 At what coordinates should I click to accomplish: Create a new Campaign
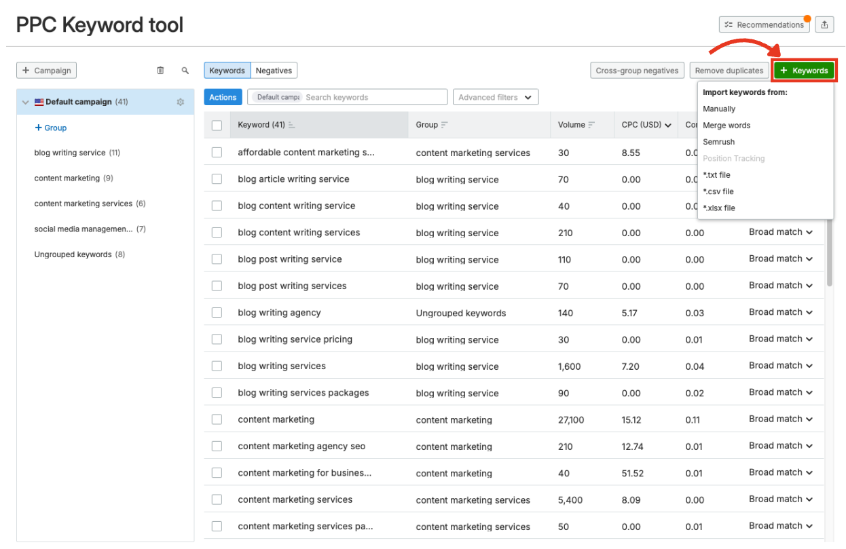tap(46, 70)
